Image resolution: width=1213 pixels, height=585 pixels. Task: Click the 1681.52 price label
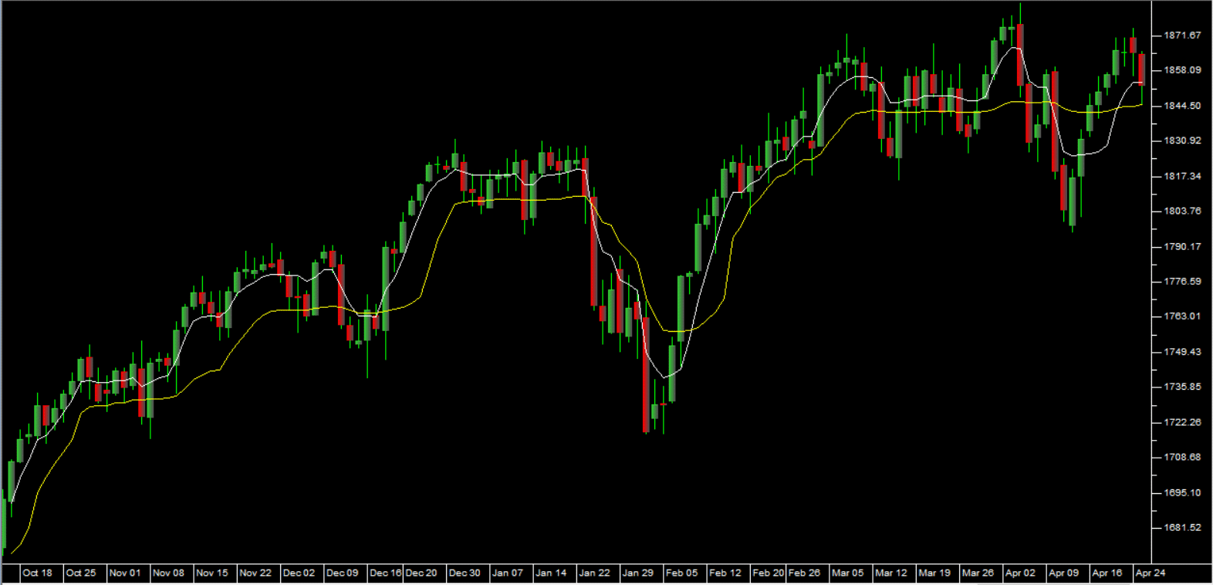coord(1182,527)
